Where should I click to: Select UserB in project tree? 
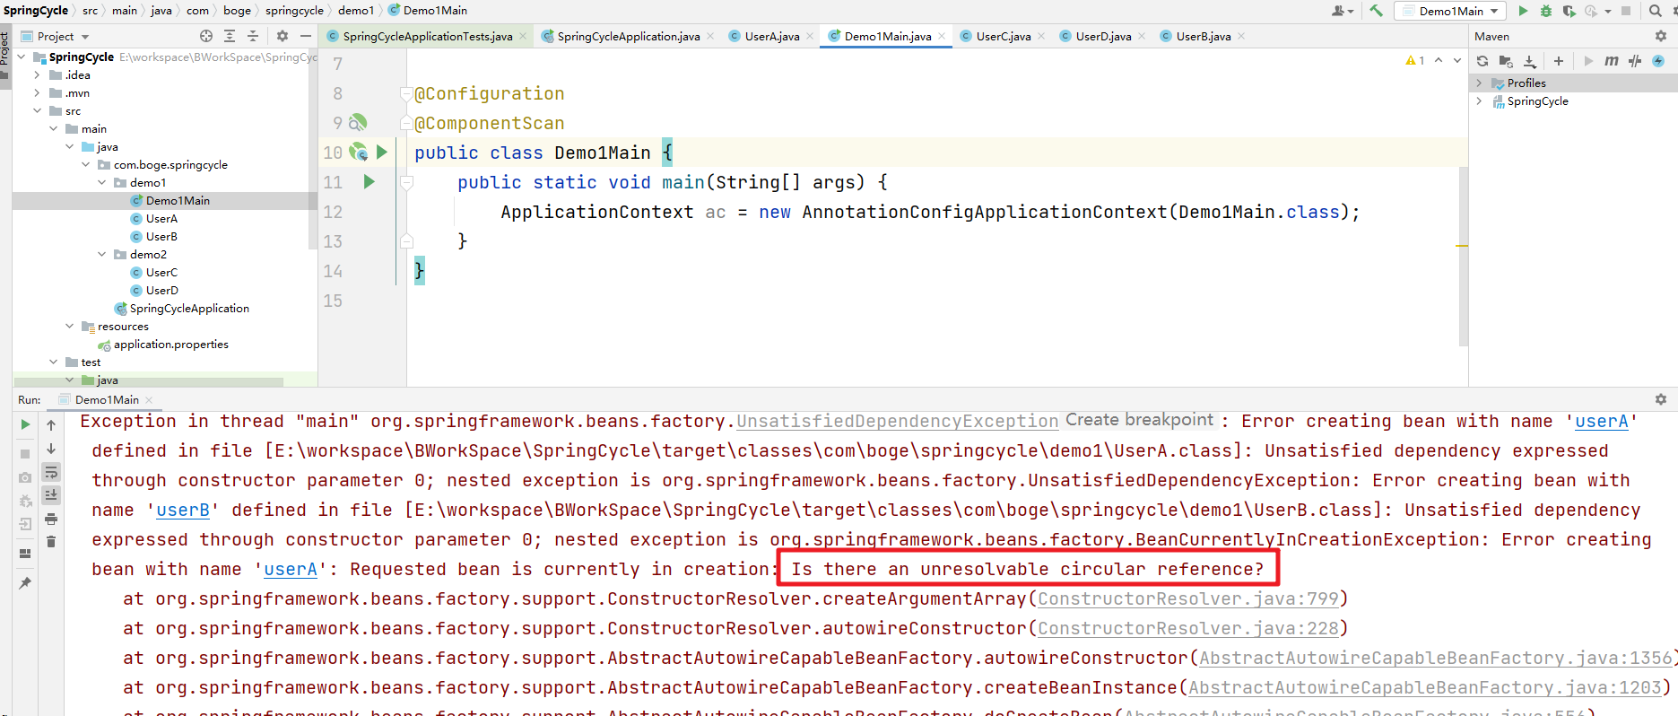point(161,236)
